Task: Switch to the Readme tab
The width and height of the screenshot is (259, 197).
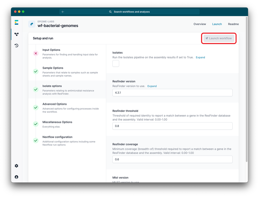Action: (x=233, y=24)
